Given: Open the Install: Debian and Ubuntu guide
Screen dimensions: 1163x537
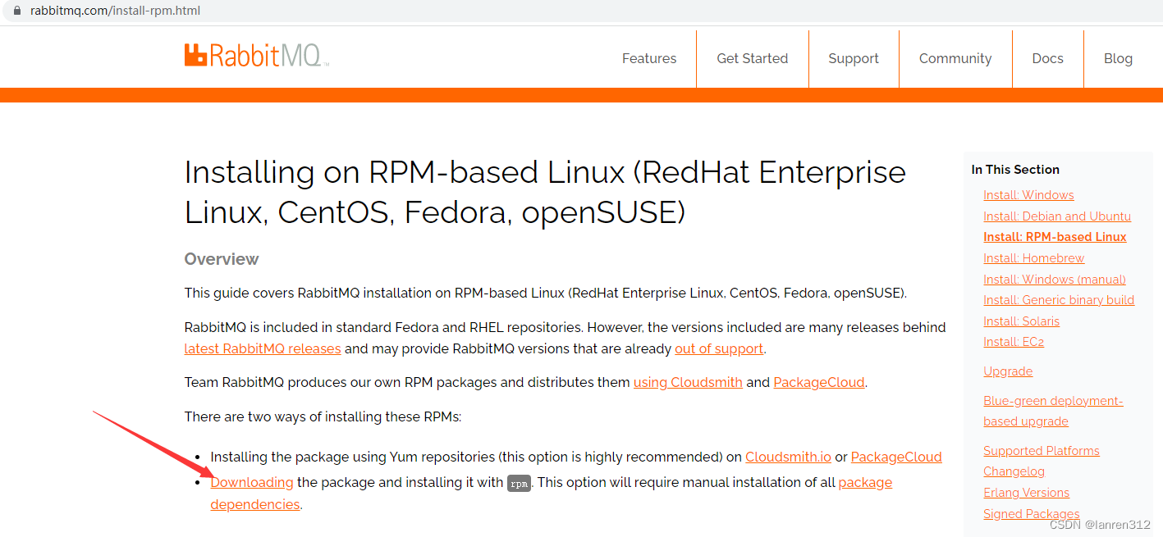Looking at the screenshot, I should click(1057, 216).
